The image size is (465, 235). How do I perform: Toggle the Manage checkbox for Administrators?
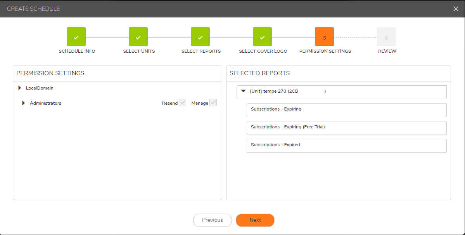coord(213,103)
